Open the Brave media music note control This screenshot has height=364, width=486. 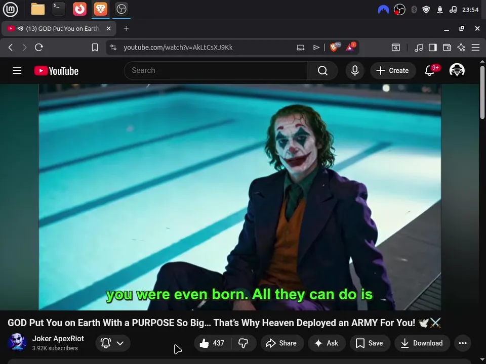(x=419, y=48)
